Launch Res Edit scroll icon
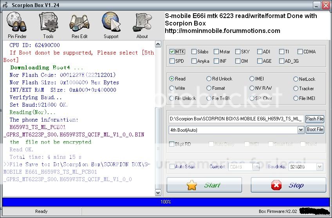 pos(79,25)
